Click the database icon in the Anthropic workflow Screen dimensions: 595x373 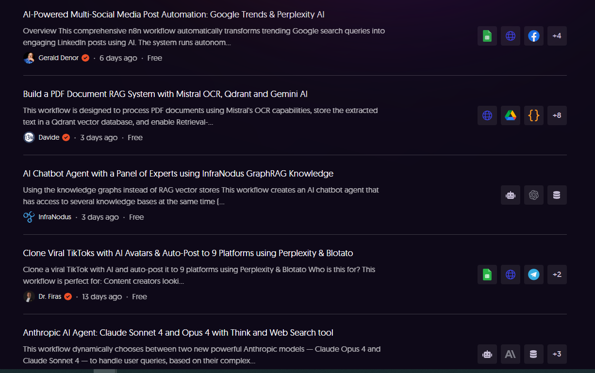tap(533, 354)
